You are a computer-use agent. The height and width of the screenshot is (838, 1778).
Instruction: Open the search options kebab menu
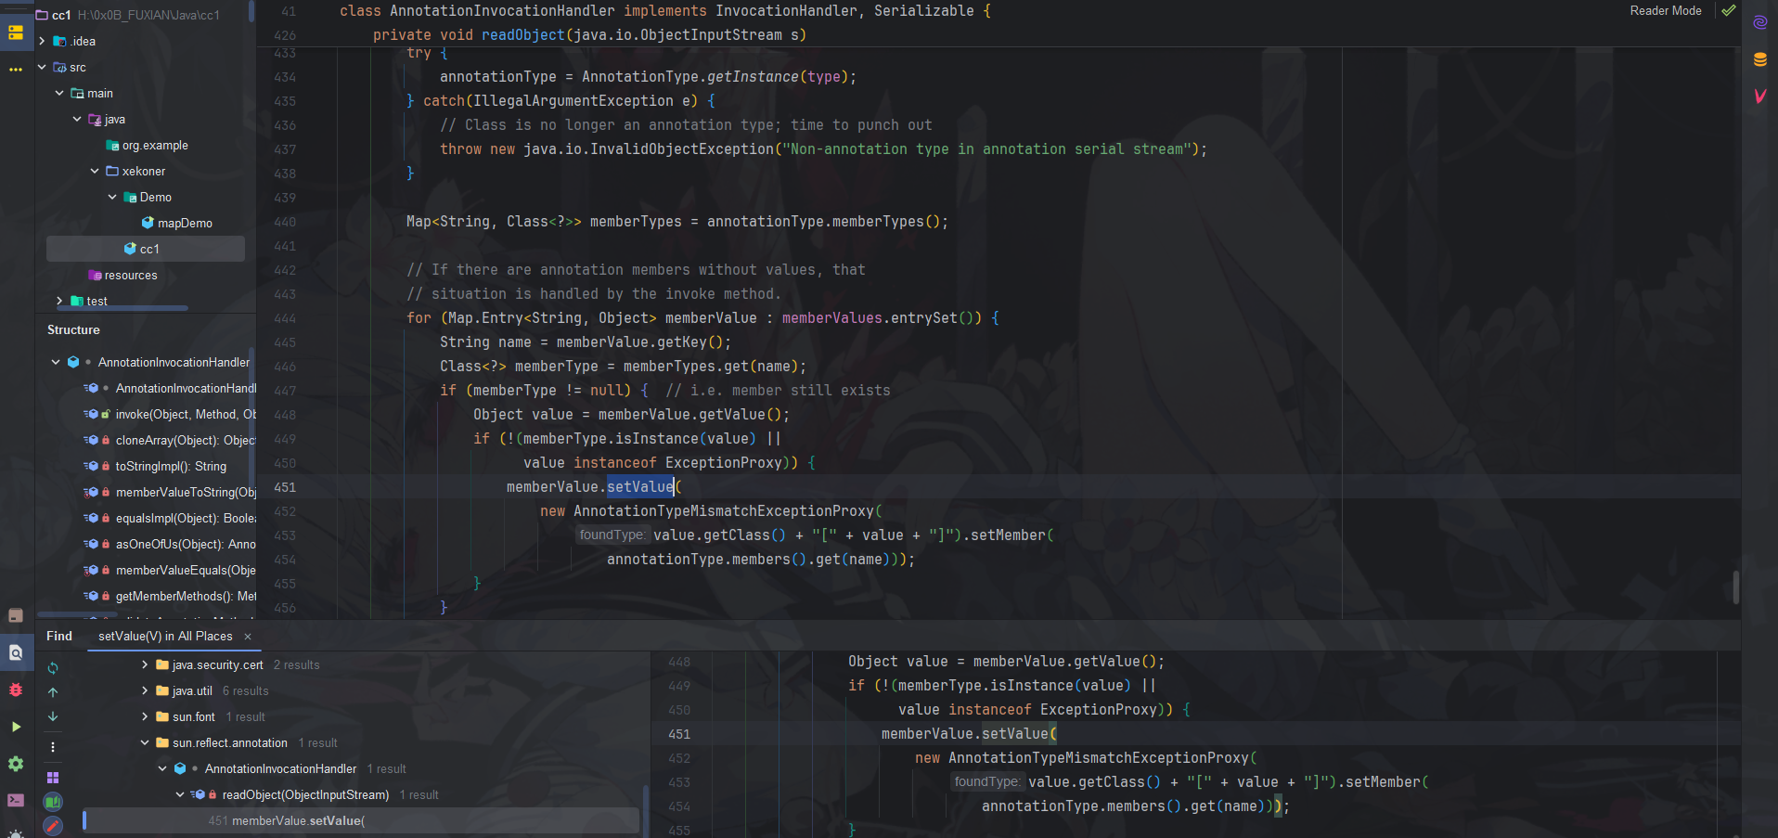pos(53,747)
